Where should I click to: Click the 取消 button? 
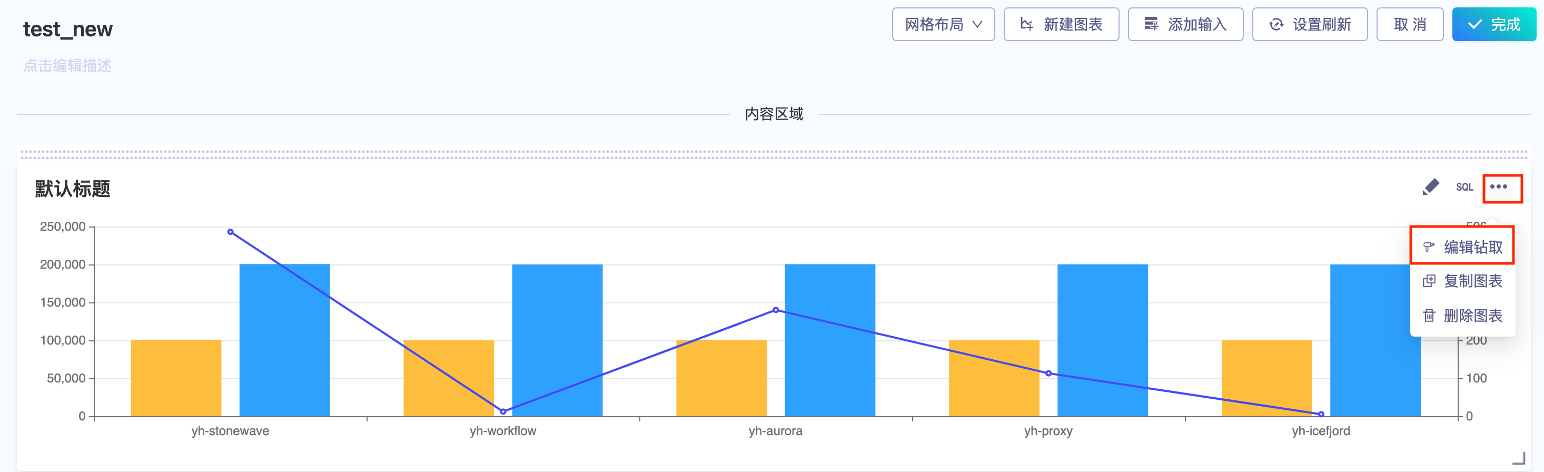1410,25
